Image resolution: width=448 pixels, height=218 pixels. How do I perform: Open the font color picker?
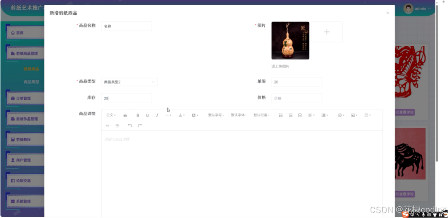point(182,115)
